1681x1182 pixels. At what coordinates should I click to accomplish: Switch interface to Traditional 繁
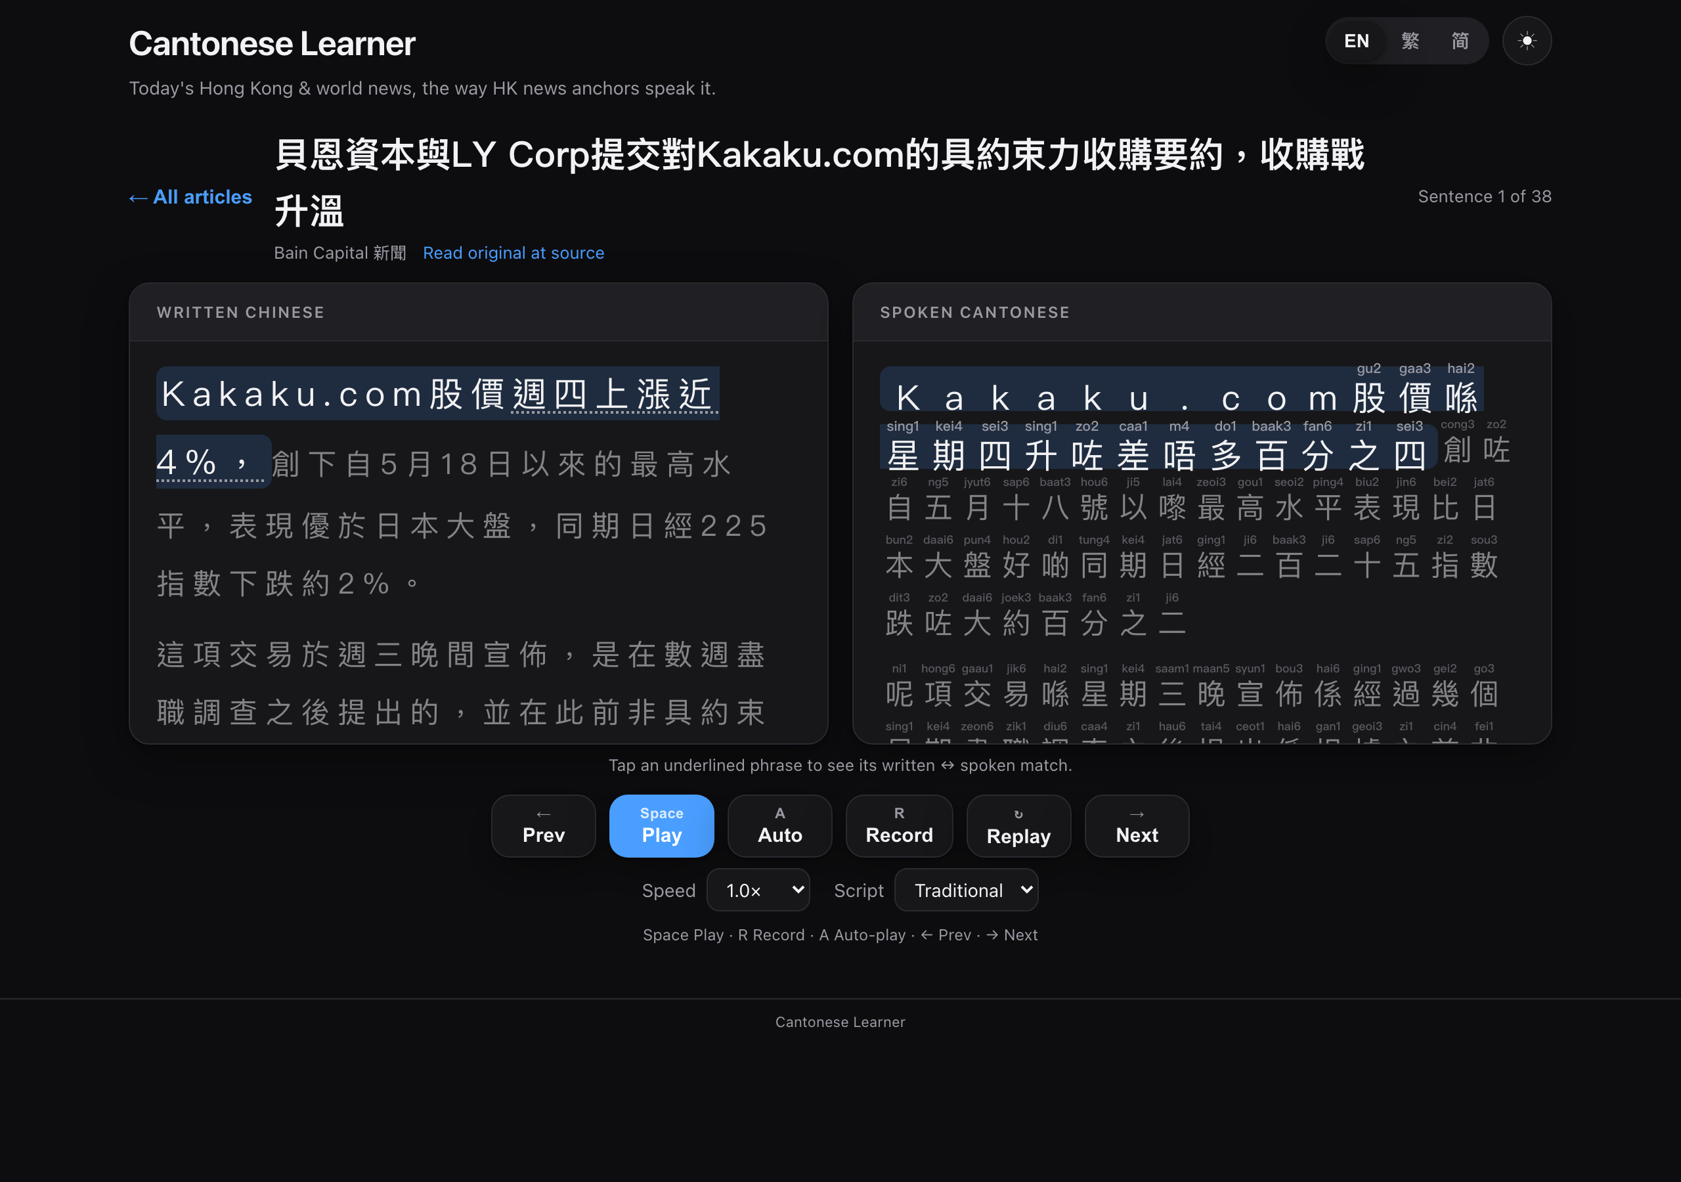pyautogui.click(x=1410, y=41)
